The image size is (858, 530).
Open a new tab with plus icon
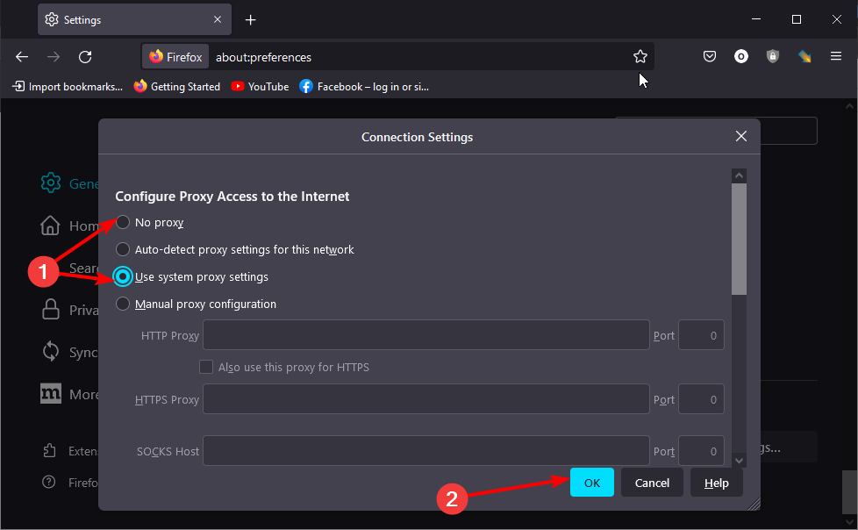point(251,19)
